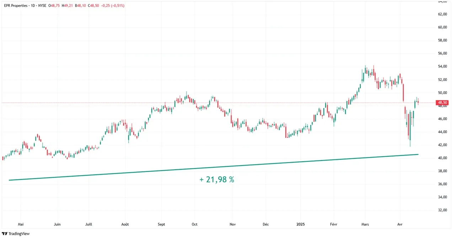The height and width of the screenshot is (238, 455).
Task: Click the Juin label on time axis
Action: (x=57, y=224)
